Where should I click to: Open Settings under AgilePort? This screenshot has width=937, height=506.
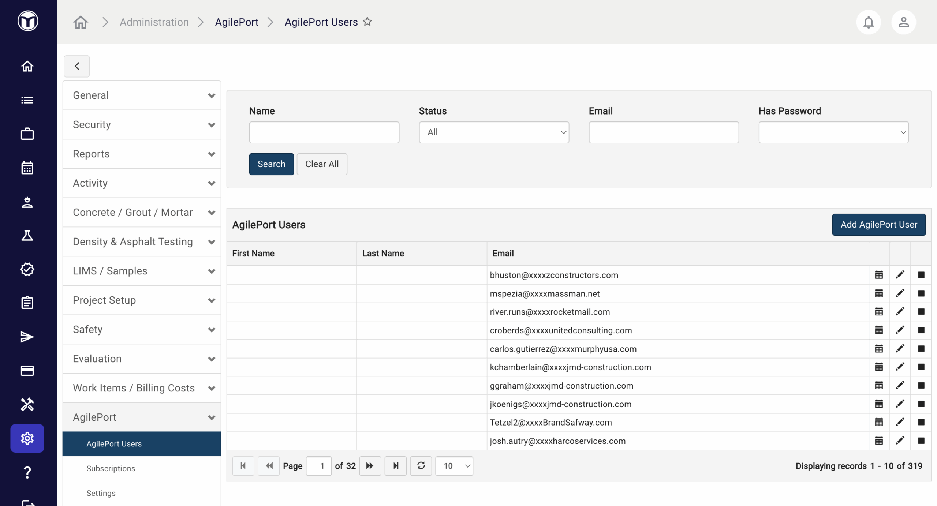coord(142,493)
